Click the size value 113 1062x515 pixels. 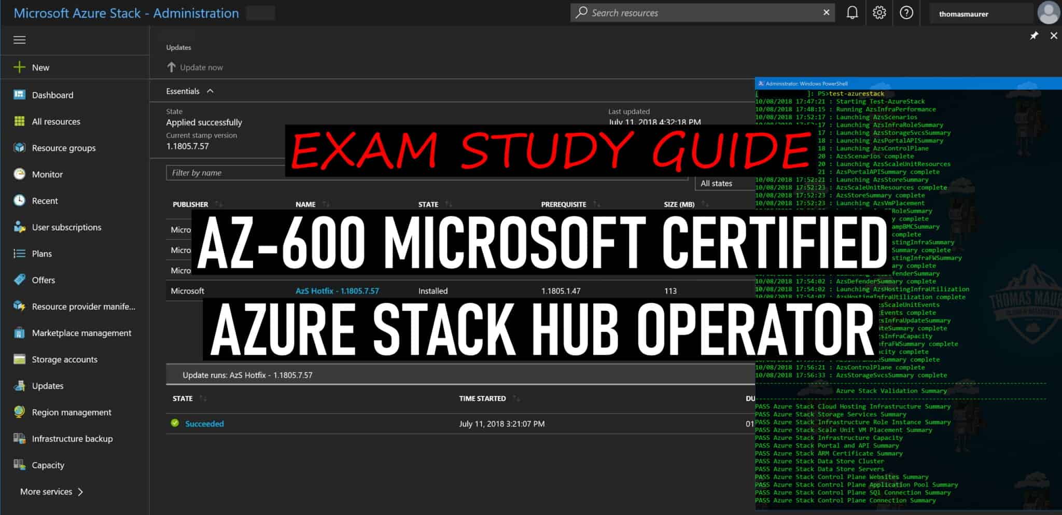(670, 291)
